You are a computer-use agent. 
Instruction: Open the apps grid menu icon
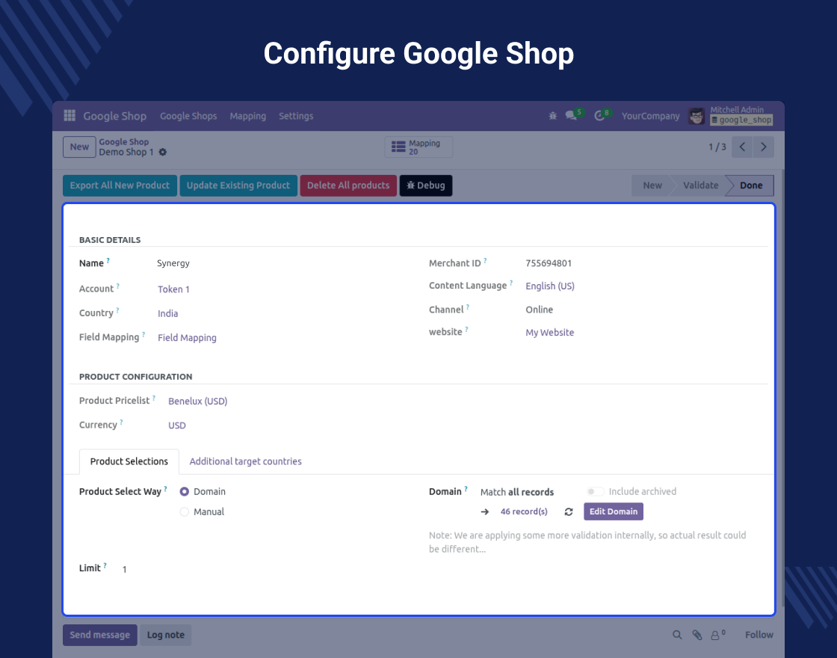click(x=70, y=115)
